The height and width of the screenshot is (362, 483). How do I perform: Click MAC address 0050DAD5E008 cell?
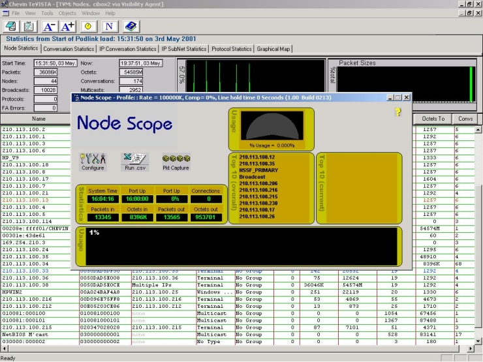(x=100, y=278)
